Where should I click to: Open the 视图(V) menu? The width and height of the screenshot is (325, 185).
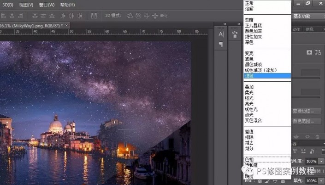click(26, 5)
